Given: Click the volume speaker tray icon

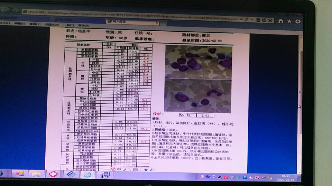Looking at the screenshot, I should point(264,178).
